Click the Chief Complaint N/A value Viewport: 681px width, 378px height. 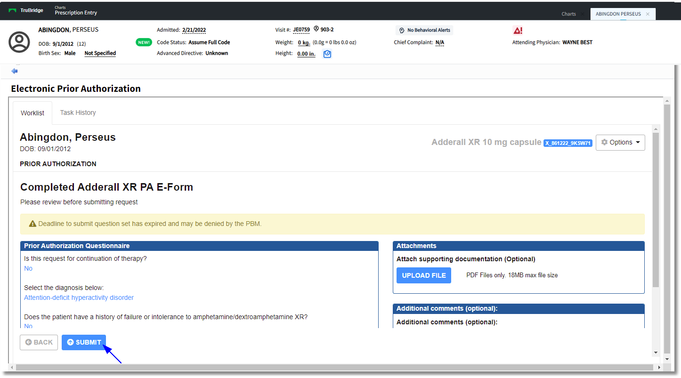pos(440,42)
